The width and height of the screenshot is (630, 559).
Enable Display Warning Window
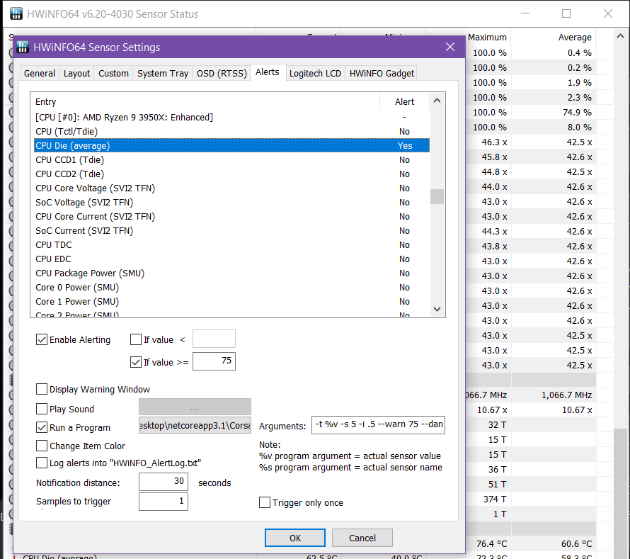(42, 389)
